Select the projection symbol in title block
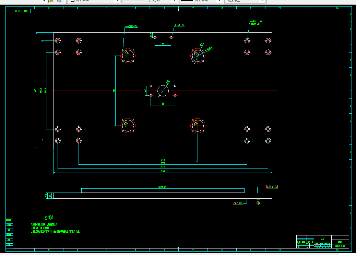 coord(317,245)
